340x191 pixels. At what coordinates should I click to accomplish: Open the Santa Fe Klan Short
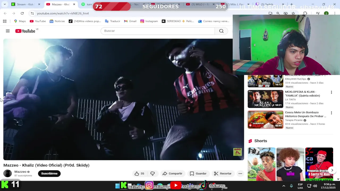(319, 164)
